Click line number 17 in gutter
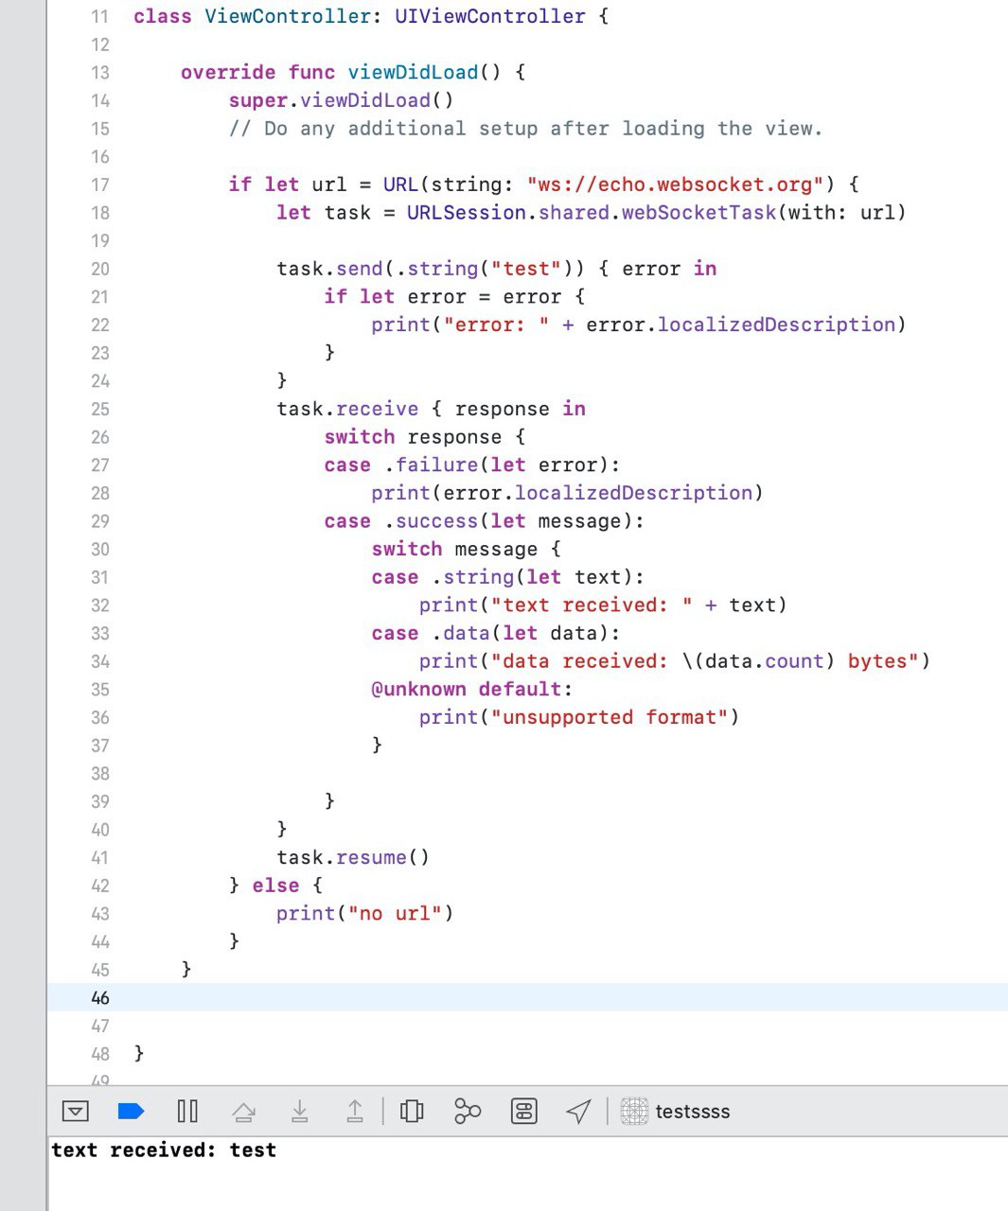 point(100,184)
